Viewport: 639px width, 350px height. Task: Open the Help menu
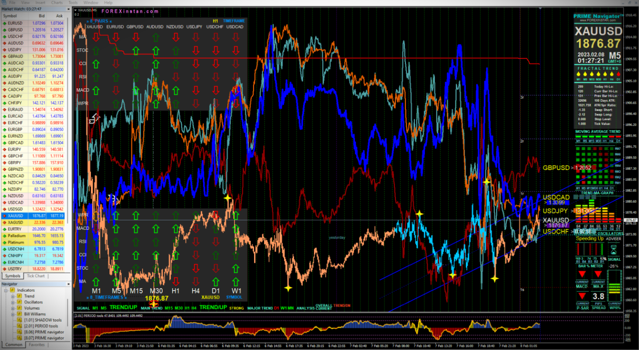point(108,2)
